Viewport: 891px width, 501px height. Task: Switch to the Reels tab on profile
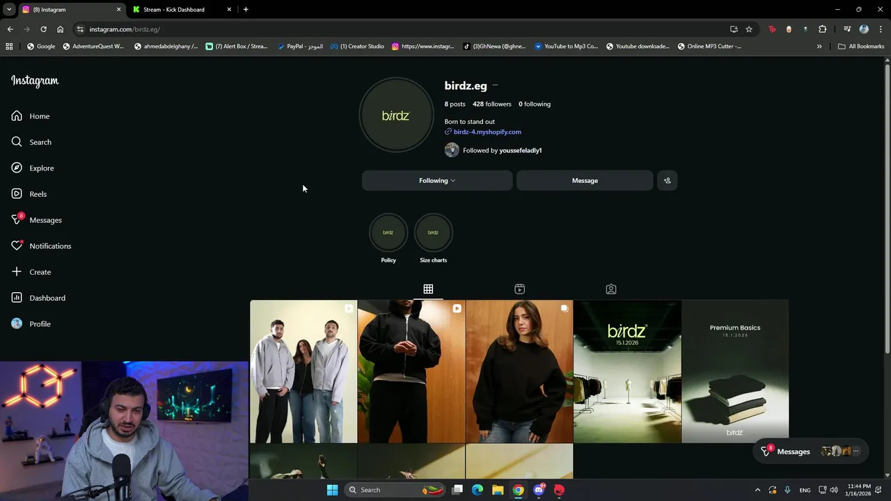pos(519,289)
